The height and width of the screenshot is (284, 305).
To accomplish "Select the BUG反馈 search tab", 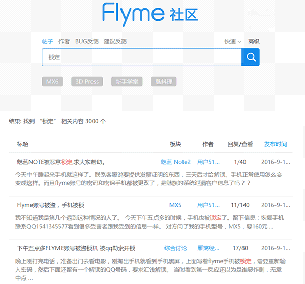I will point(87,41).
